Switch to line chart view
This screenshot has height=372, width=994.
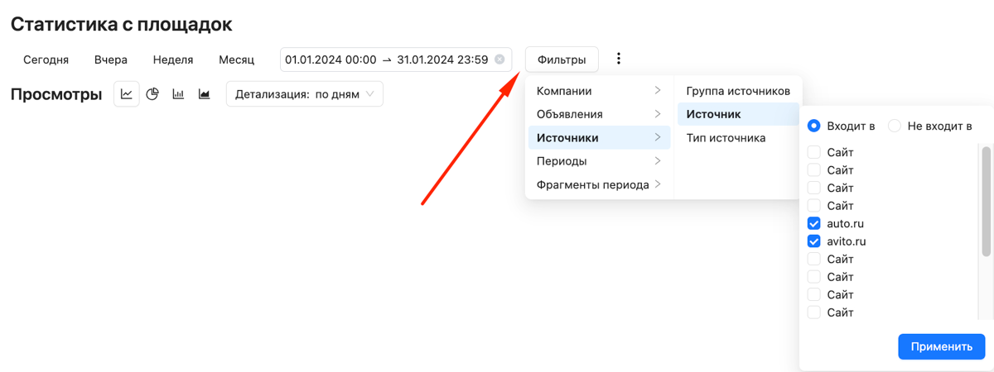point(126,94)
